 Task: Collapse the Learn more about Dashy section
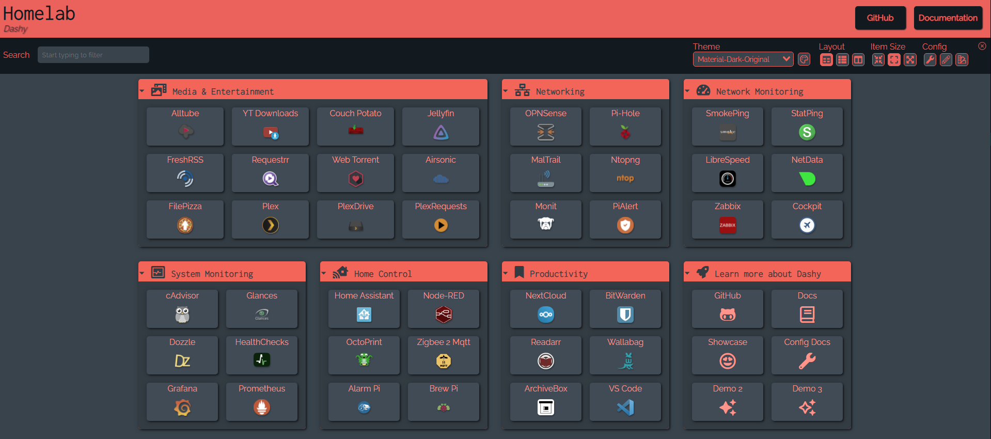[687, 273]
